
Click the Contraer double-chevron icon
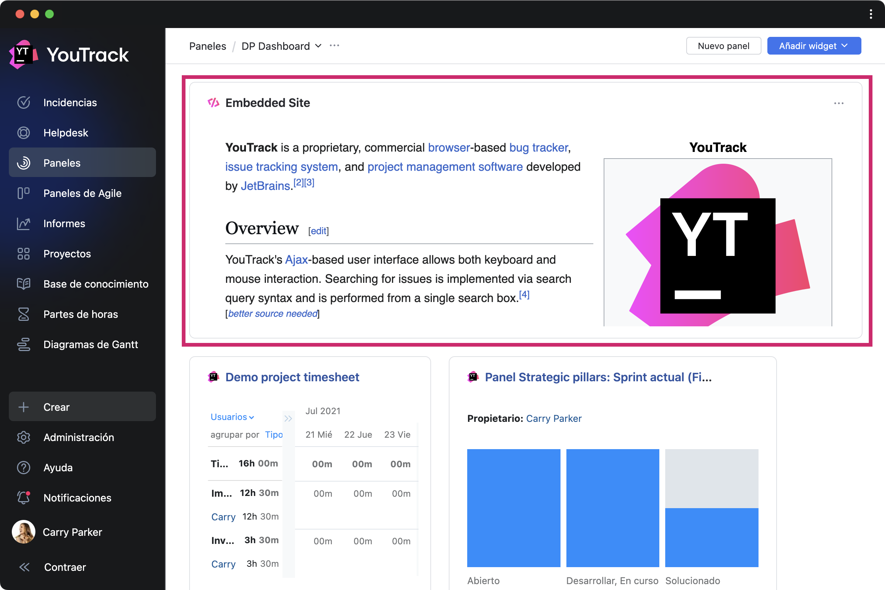coord(24,567)
